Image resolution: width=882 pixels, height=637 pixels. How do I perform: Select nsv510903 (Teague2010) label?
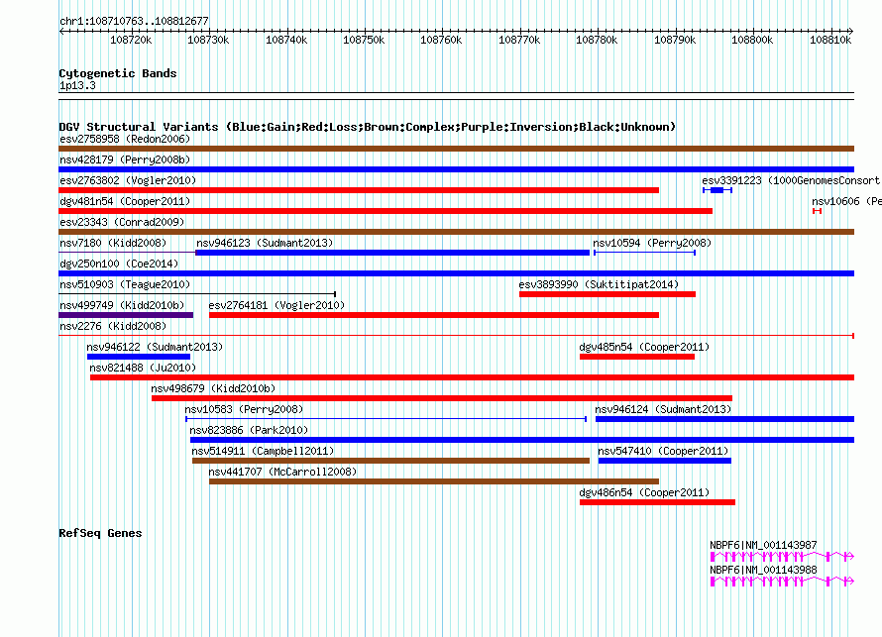pyautogui.click(x=125, y=284)
